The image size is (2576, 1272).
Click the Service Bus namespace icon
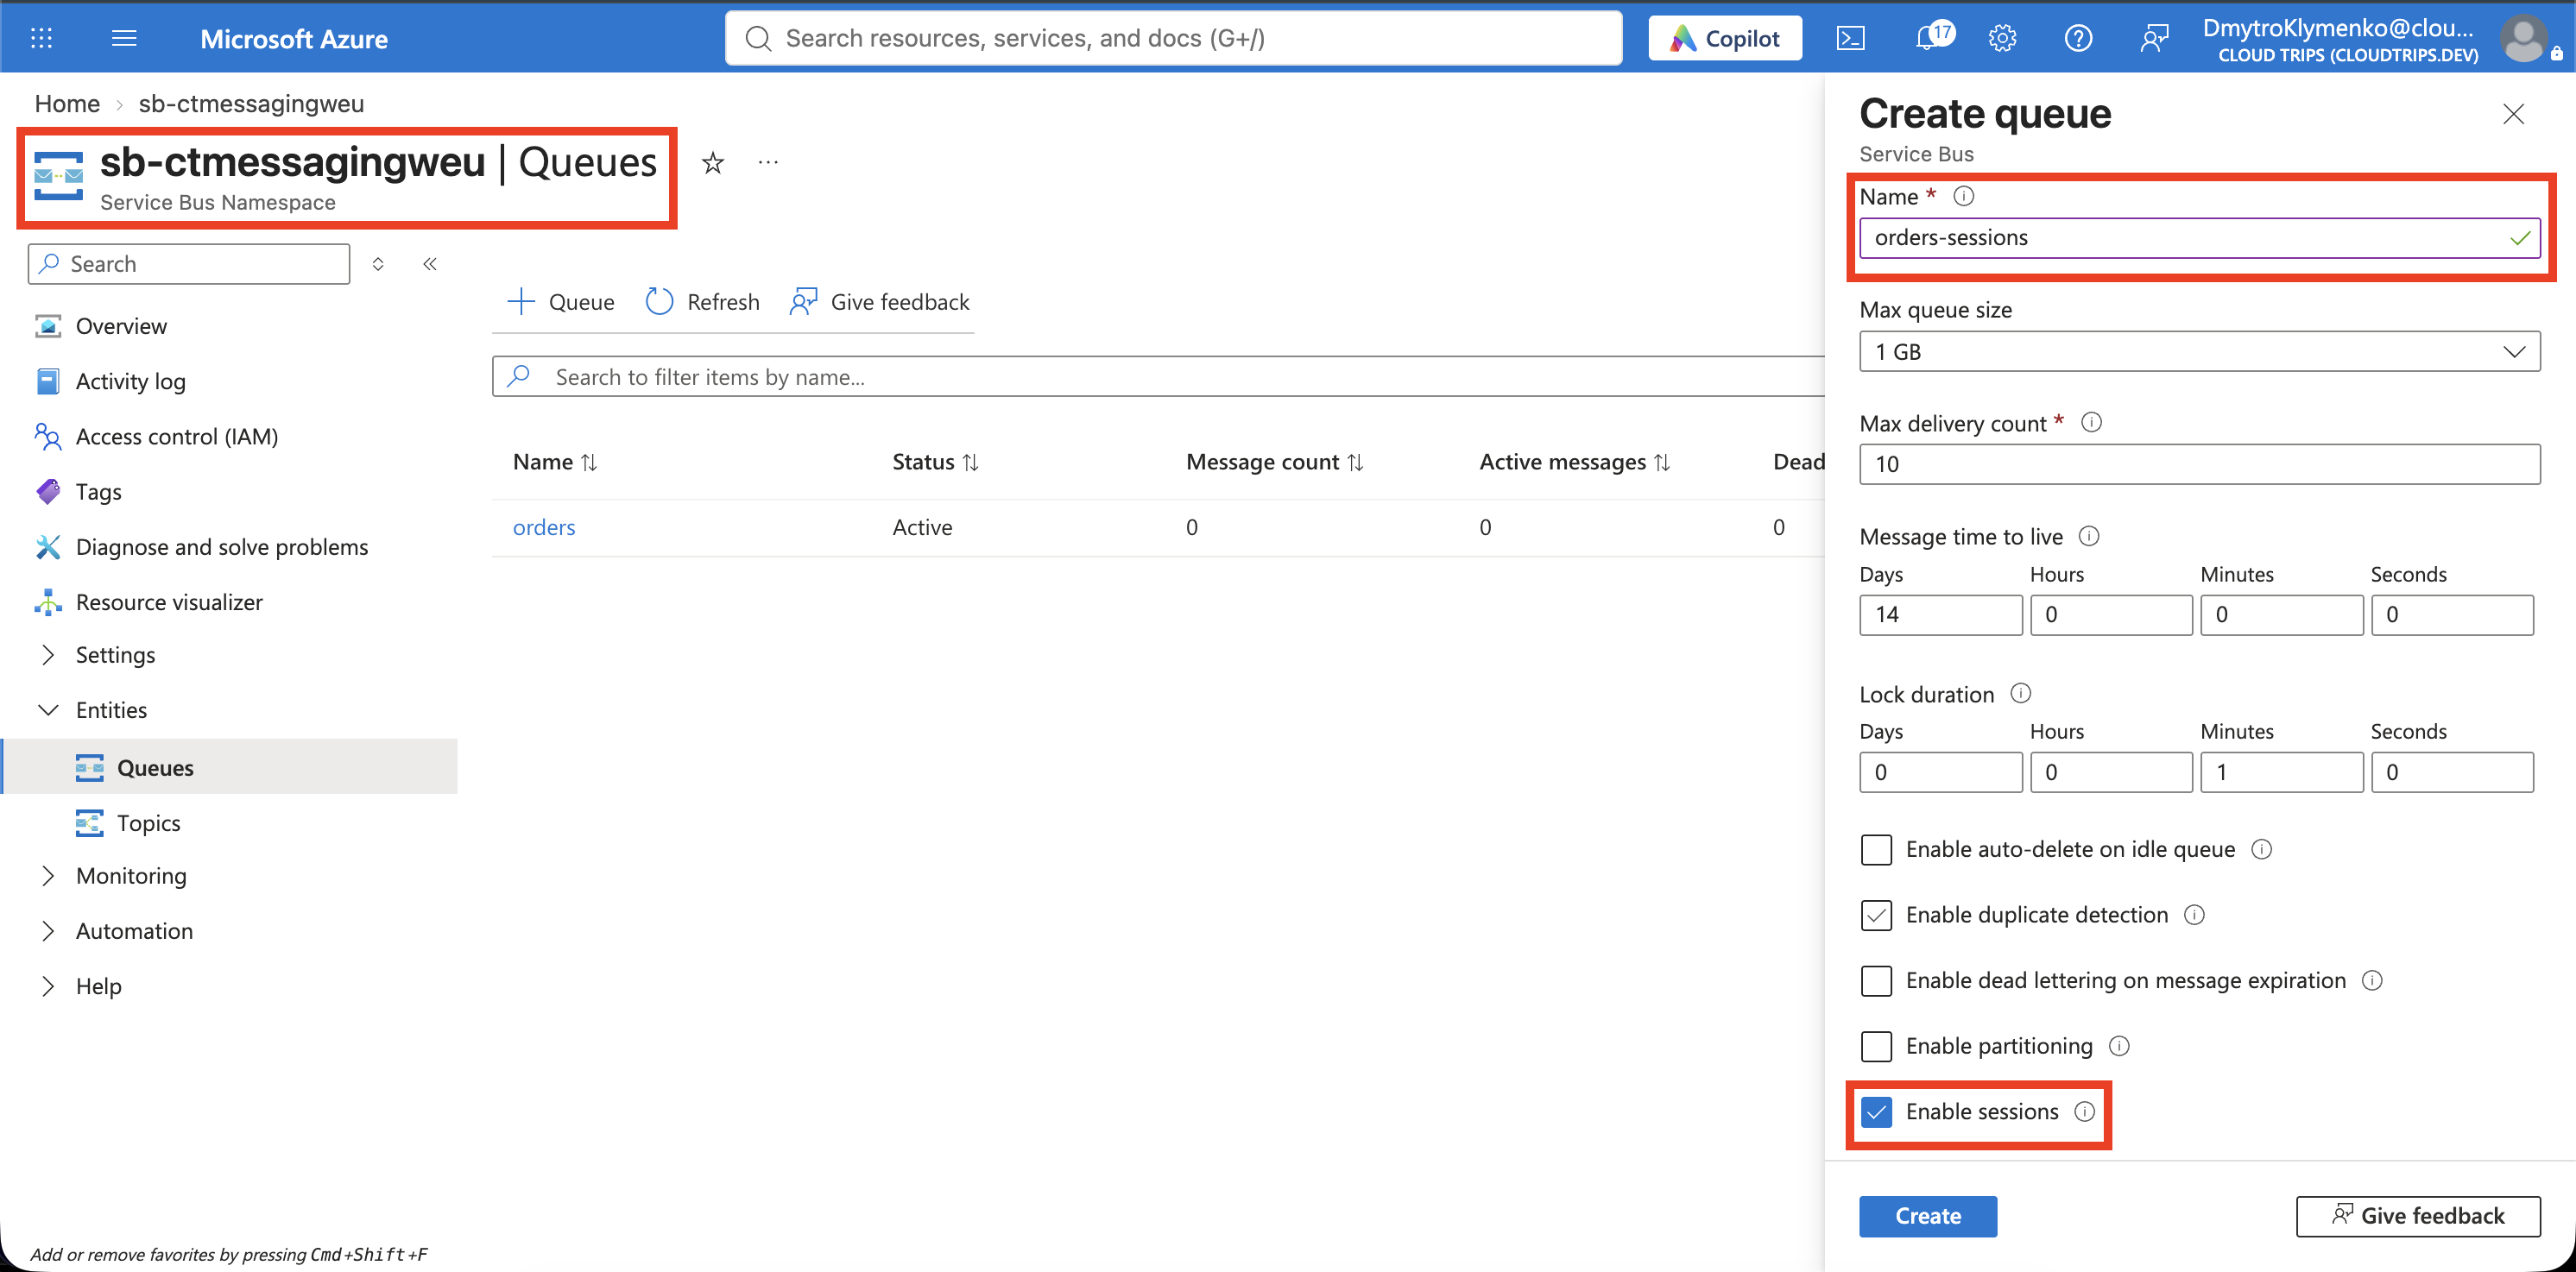pos(58,176)
